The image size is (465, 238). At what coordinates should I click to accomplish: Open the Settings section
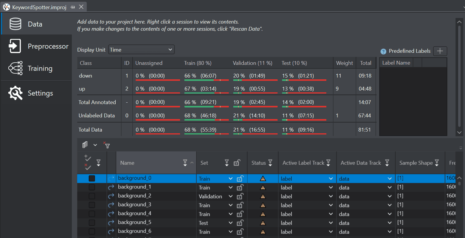pyautogui.click(x=36, y=93)
